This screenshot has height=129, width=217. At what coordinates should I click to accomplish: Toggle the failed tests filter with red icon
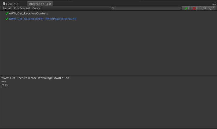[x=195, y=8]
